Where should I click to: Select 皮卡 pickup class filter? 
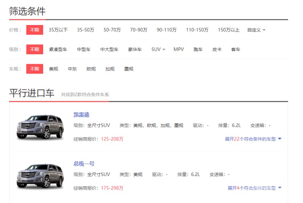pos(217,49)
